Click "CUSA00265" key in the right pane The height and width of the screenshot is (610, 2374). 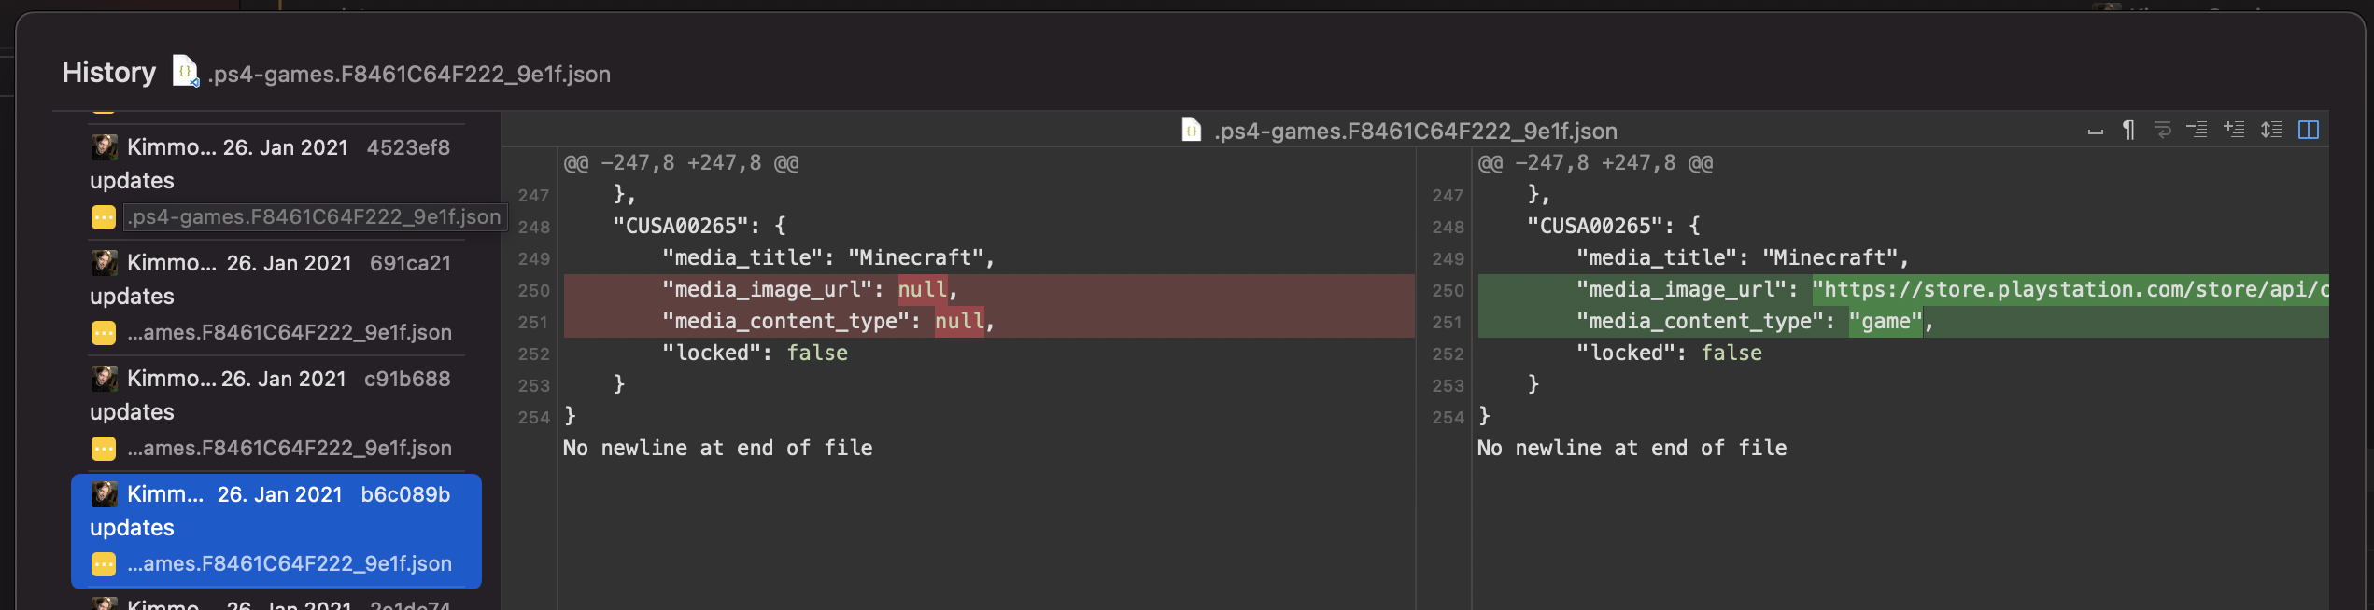(x=1595, y=227)
